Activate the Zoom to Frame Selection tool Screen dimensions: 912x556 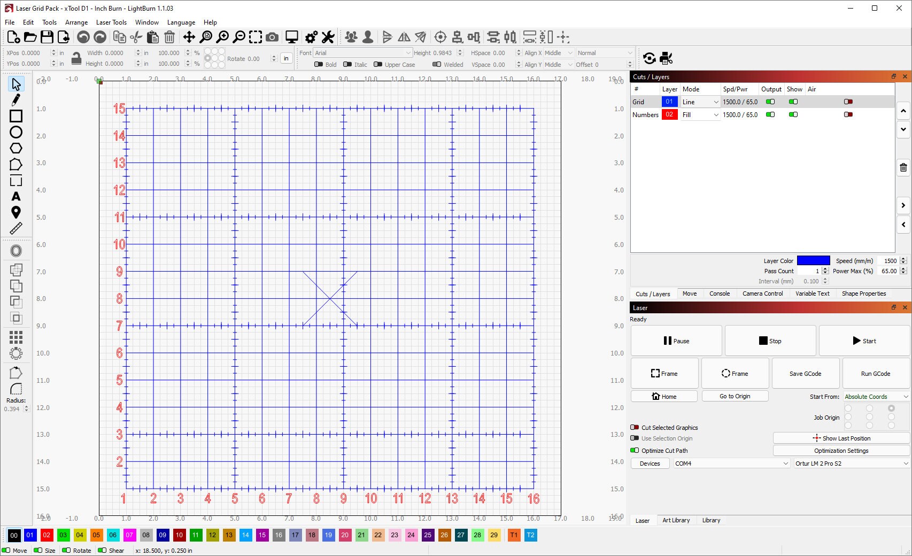point(255,37)
